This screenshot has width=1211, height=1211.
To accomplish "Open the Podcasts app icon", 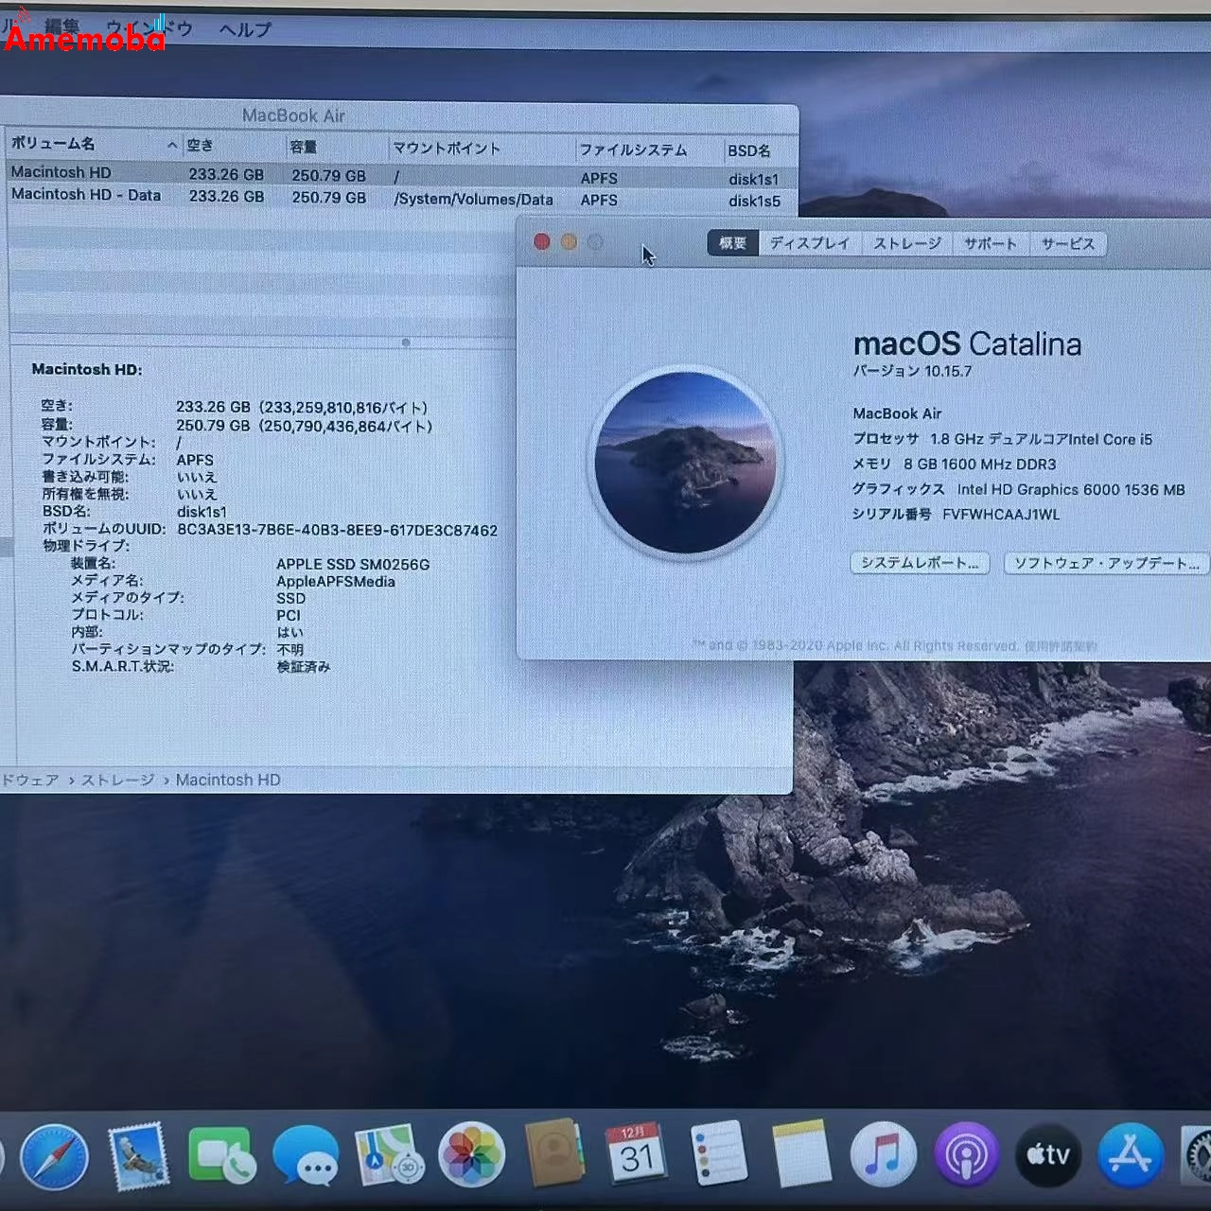I will 965,1152.
